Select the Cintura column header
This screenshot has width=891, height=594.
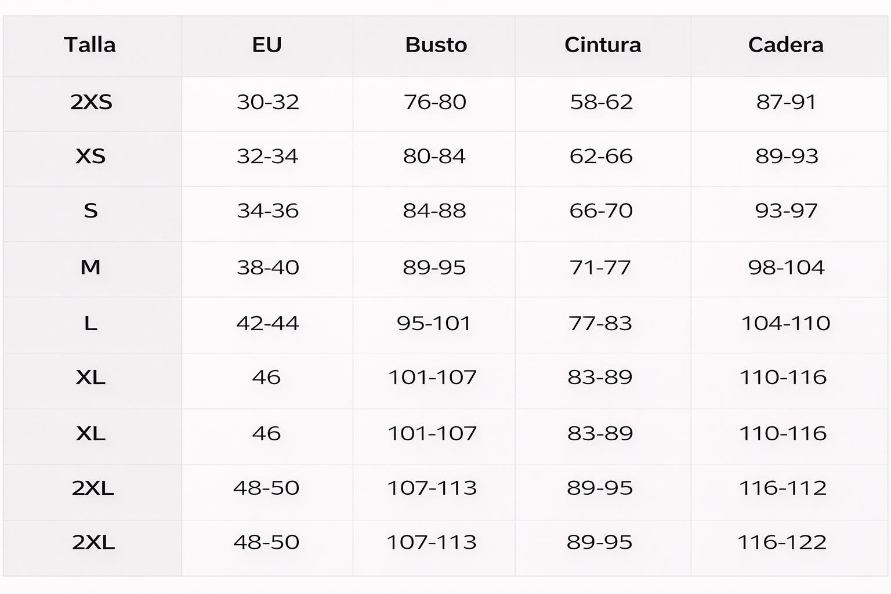tap(603, 45)
